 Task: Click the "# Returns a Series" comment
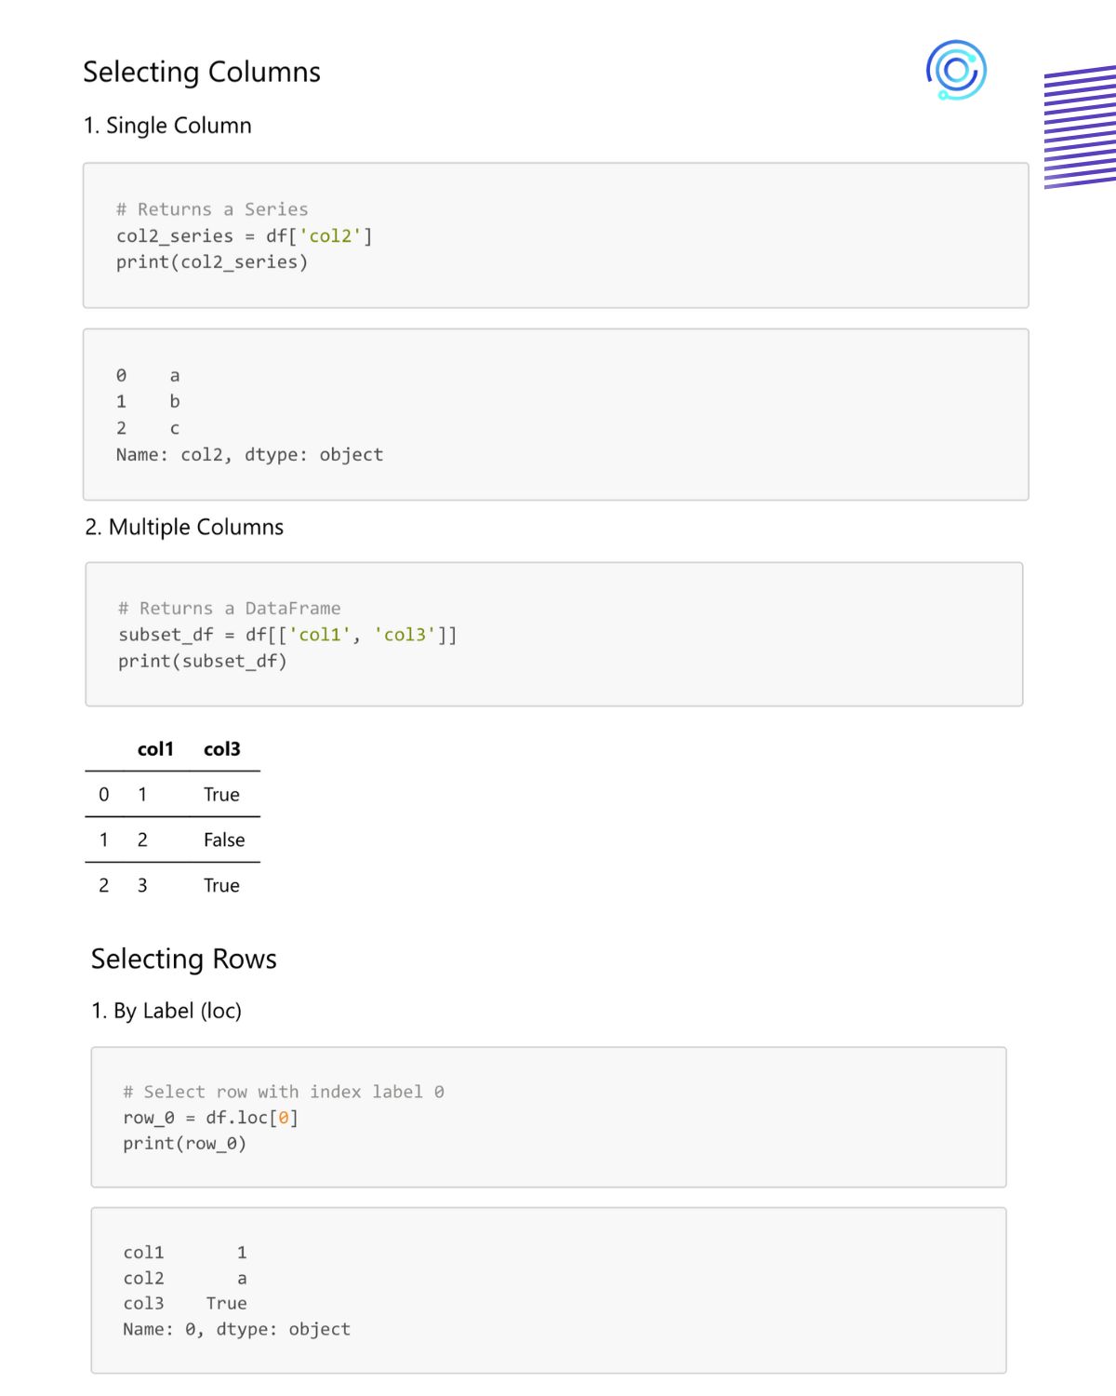212,209
